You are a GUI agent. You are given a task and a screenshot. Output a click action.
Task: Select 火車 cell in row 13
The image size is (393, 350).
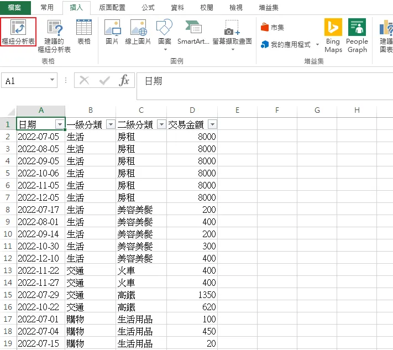pyautogui.click(x=142, y=270)
